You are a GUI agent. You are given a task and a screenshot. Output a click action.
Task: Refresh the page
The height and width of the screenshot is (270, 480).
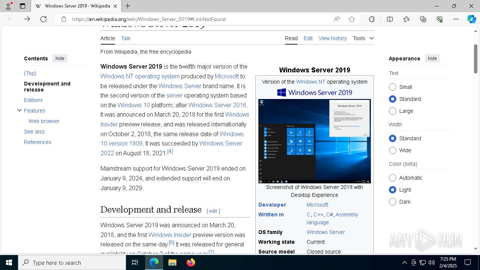coord(43,19)
